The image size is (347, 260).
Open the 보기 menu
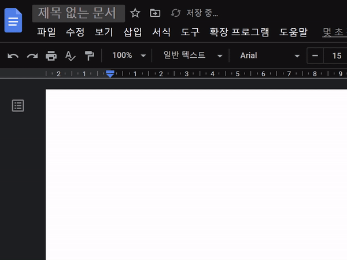click(x=104, y=32)
